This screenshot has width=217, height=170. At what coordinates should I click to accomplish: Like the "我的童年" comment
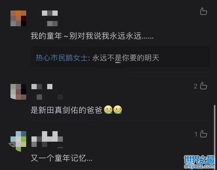203,11
